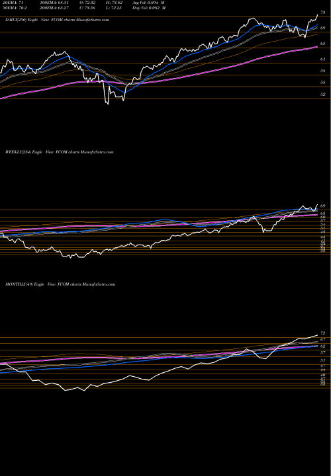Select the Avg Vol reading
Screen dimensions: 331x476
149,2
